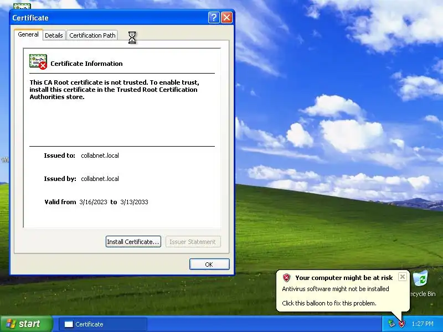The image size is (443, 332).
Task: Click the 'Issued to:' label
Action: point(59,155)
